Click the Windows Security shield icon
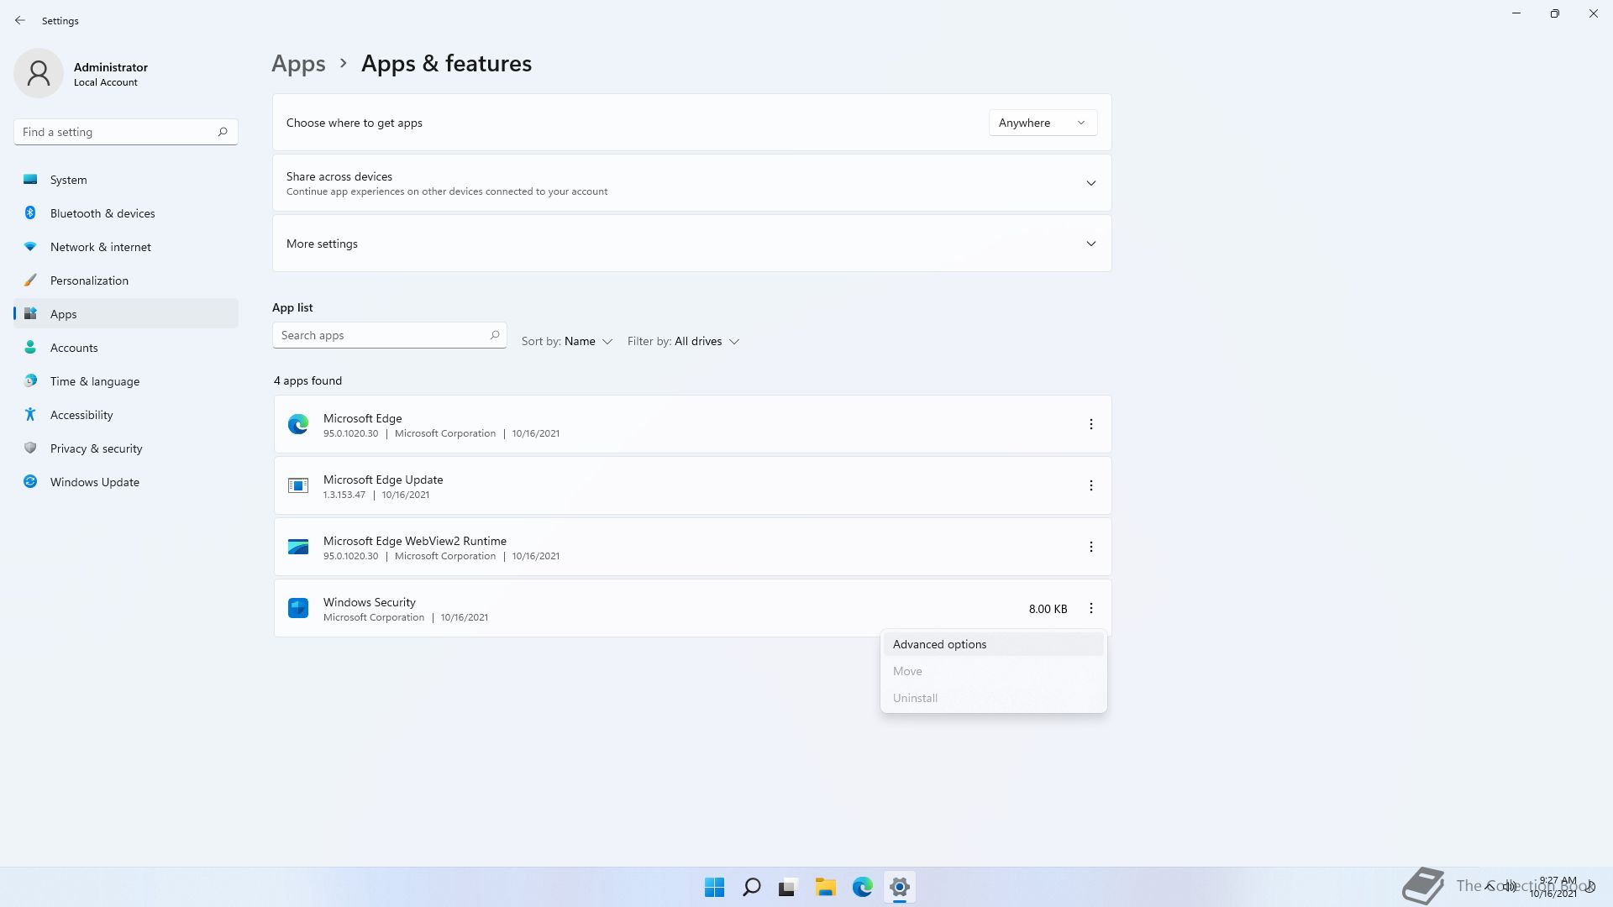1613x907 pixels. [298, 608]
